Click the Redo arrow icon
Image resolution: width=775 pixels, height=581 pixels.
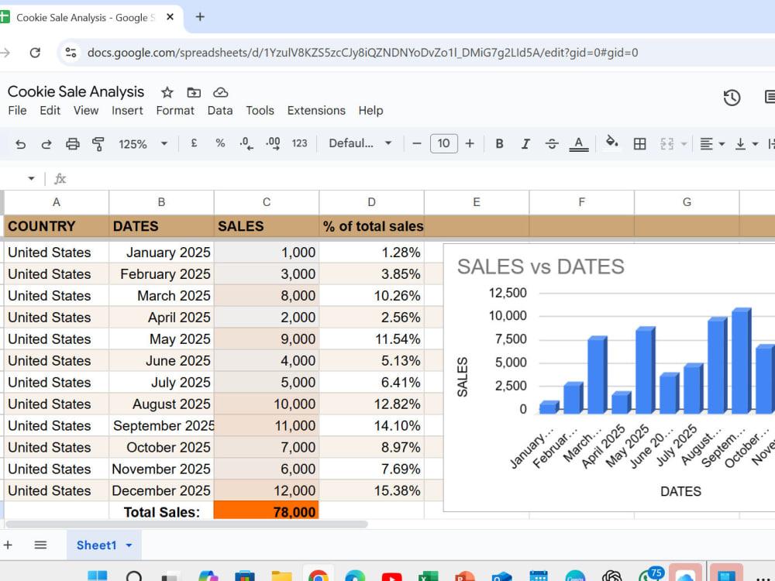coord(46,144)
